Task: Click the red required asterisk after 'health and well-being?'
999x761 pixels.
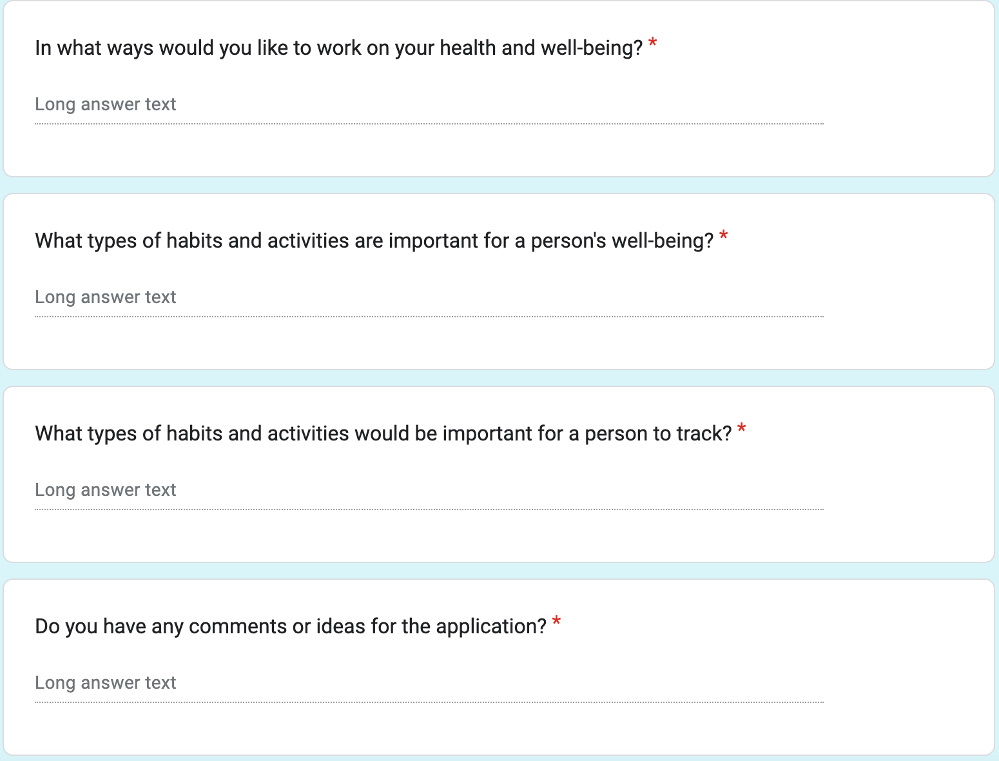Action: click(653, 44)
